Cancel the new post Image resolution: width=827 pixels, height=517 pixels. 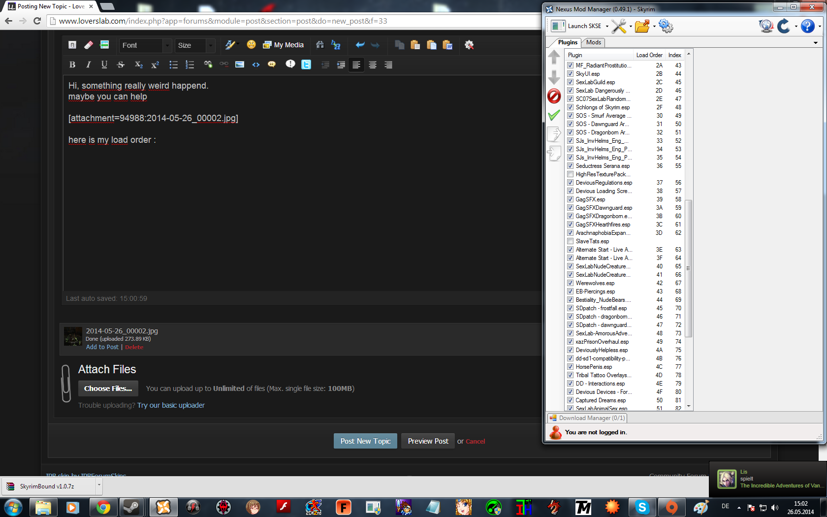coord(475,442)
